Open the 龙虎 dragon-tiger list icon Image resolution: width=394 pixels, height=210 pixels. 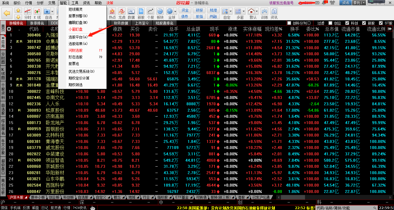point(122,13)
